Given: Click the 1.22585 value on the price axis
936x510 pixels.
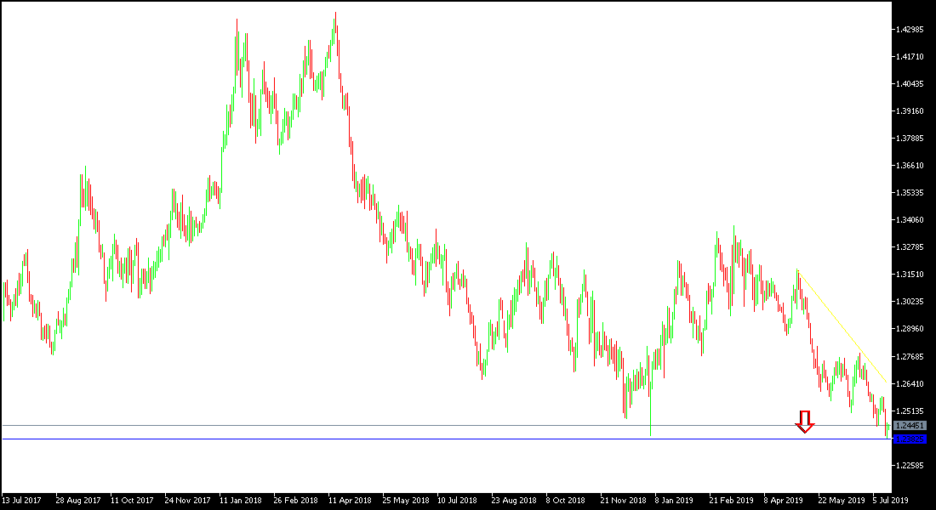Looking at the screenshot, I should (910, 464).
